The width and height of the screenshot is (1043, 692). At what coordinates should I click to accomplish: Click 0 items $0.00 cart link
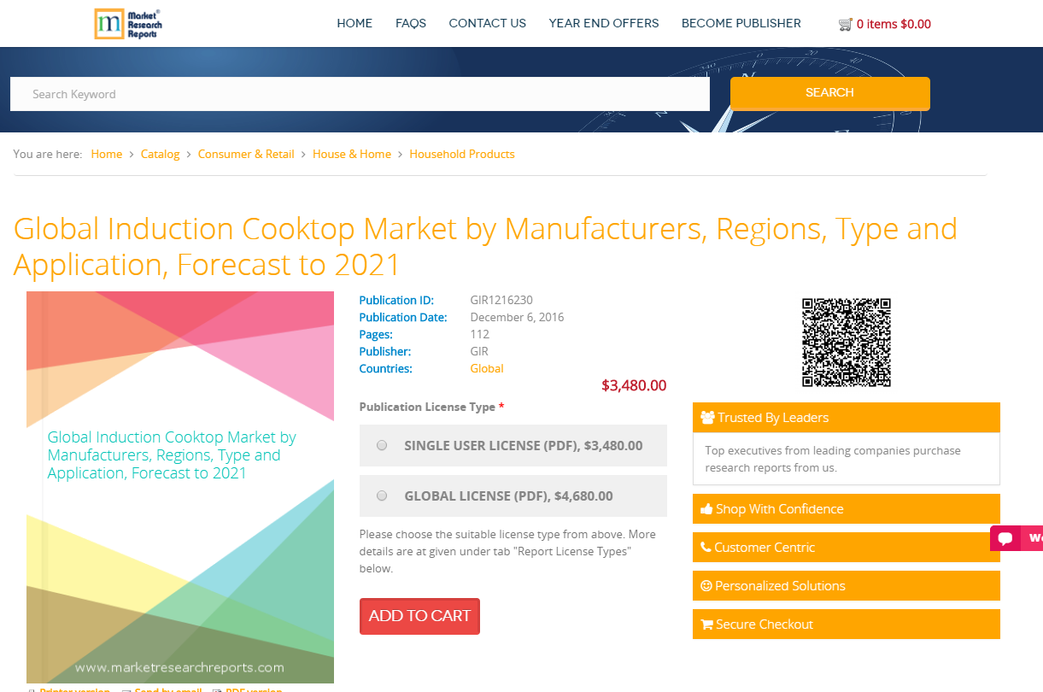[x=894, y=24]
